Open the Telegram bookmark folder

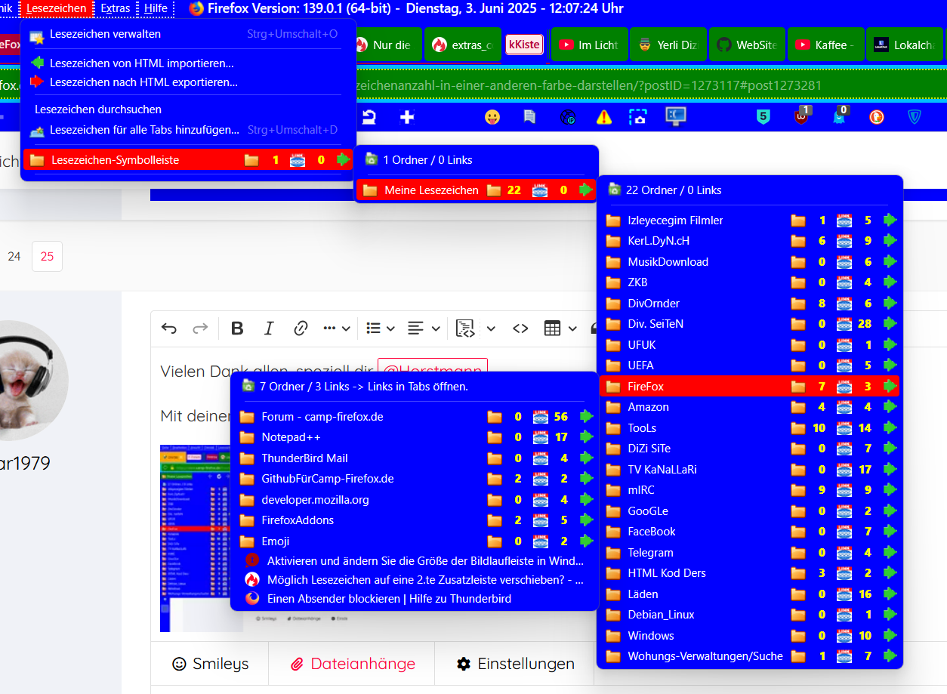(750, 552)
